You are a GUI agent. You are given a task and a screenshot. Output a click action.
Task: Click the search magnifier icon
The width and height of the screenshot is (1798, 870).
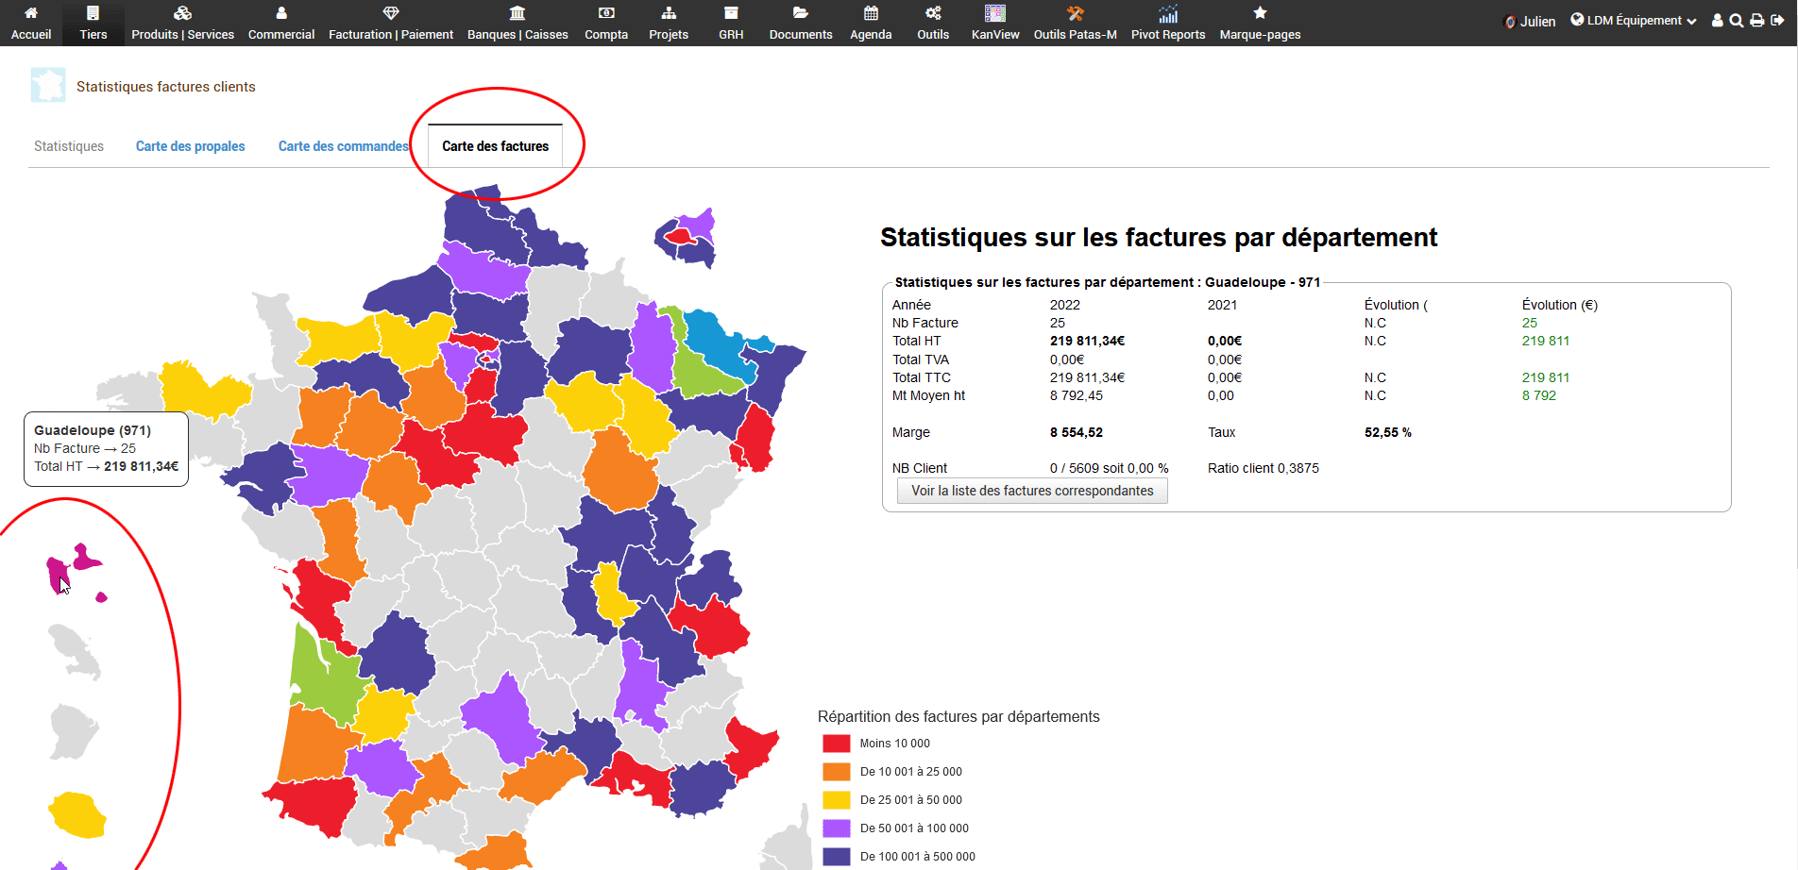1737,21
